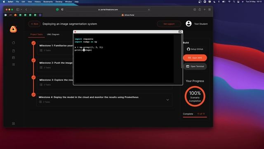
Task: Click the Wi-Fi icon in the menu bar
Action: point(229,2)
